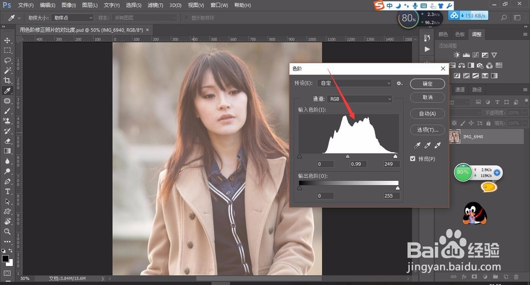Select the Crop tool
Viewport: 530px width, 285px height.
(7, 80)
